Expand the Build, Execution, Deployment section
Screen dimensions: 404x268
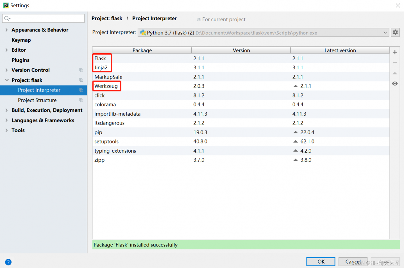[x=7, y=110]
